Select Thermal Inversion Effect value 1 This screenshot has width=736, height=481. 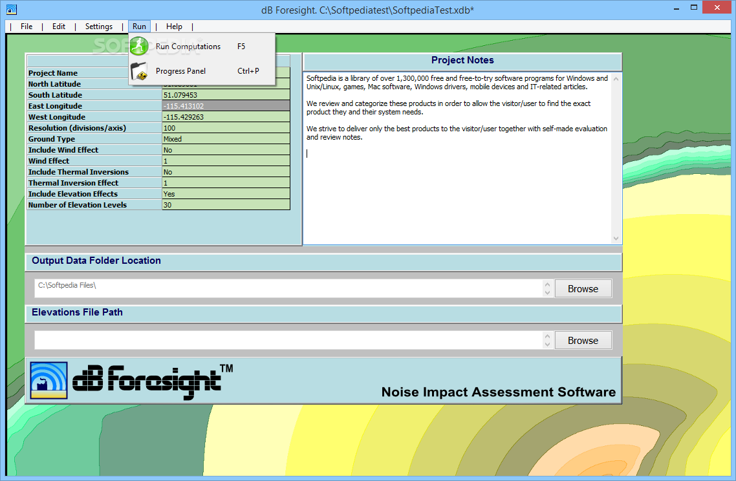point(226,183)
